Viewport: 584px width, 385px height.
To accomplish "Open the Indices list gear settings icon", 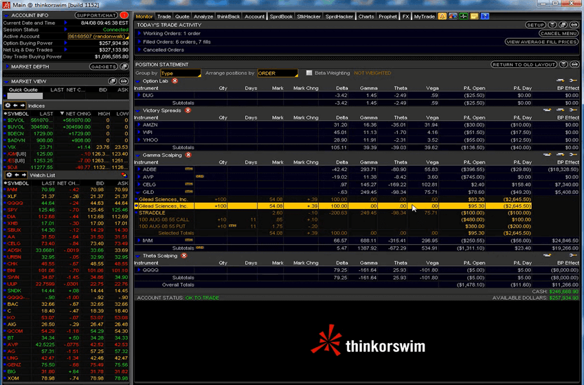I will pyautogui.click(x=8, y=105).
